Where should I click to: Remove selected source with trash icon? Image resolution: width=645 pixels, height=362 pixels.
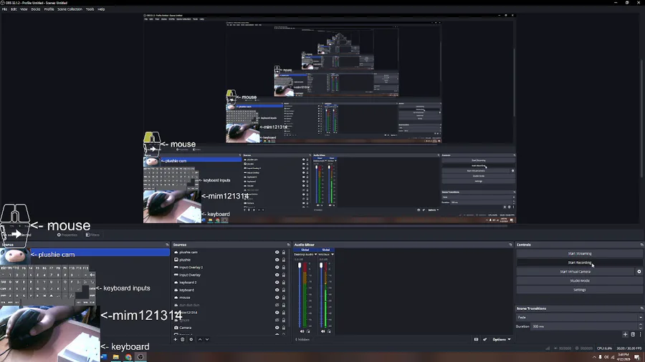point(183,339)
